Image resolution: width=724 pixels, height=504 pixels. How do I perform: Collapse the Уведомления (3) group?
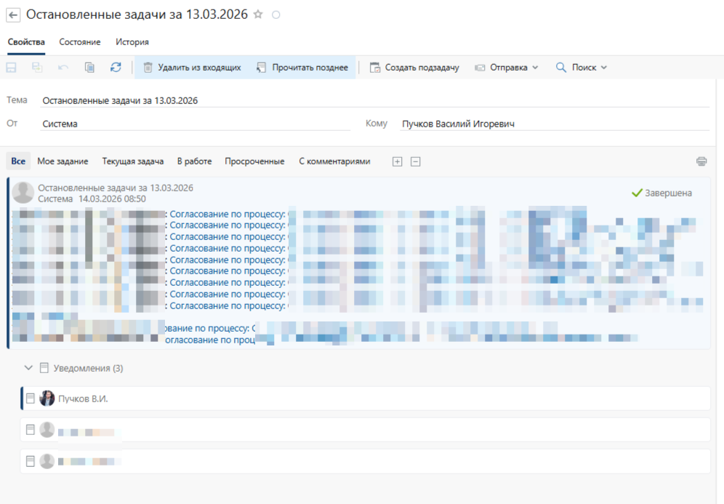tap(28, 368)
